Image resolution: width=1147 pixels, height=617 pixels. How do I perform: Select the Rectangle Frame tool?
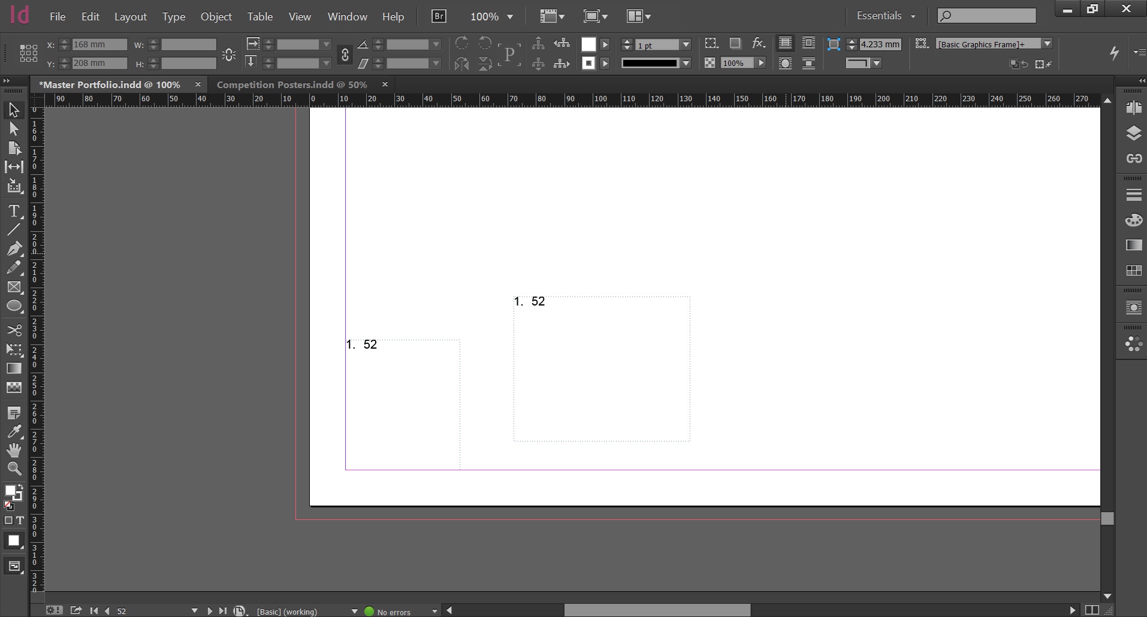click(14, 288)
